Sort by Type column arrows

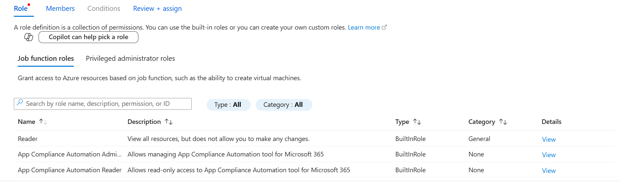pos(417,122)
